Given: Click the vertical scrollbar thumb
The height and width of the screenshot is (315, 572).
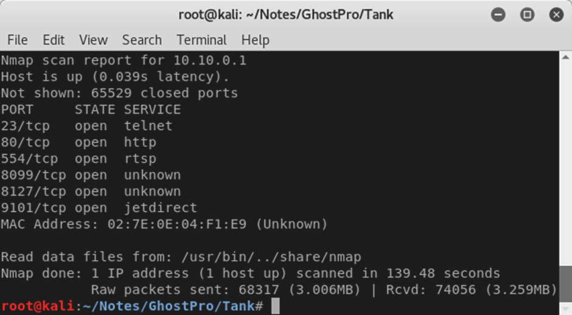Looking at the screenshot, I should [x=565, y=283].
